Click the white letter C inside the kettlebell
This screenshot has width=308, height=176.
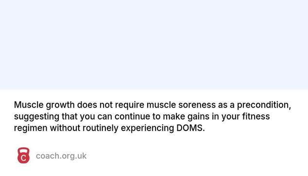(23, 158)
